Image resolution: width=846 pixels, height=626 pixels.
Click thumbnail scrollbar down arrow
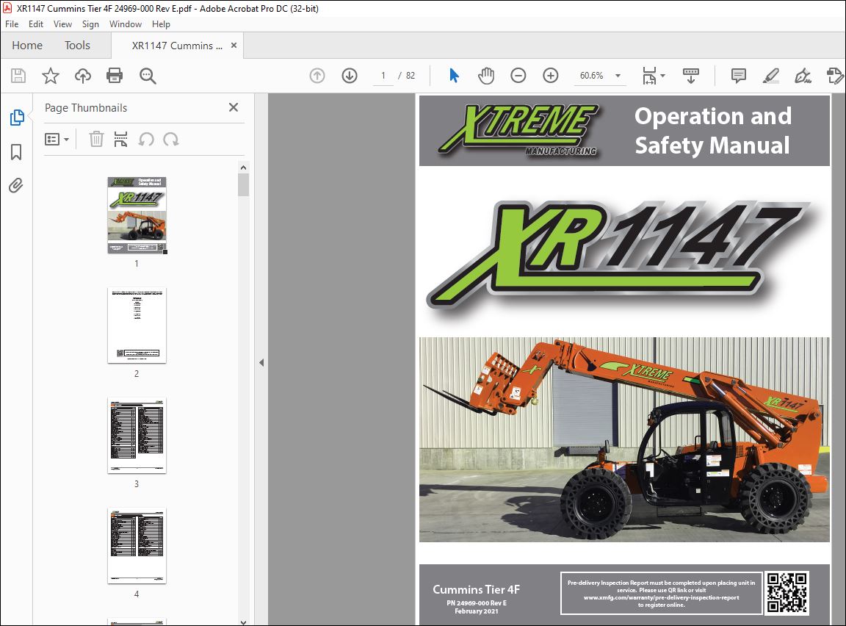243,622
